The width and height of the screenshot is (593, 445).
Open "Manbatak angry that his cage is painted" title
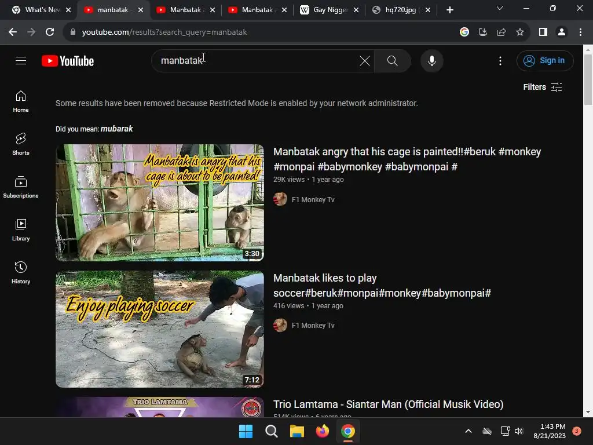pos(407,159)
